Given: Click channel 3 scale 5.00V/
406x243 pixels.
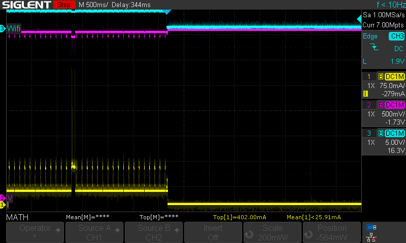Looking at the screenshot, I should tap(395, 142).
